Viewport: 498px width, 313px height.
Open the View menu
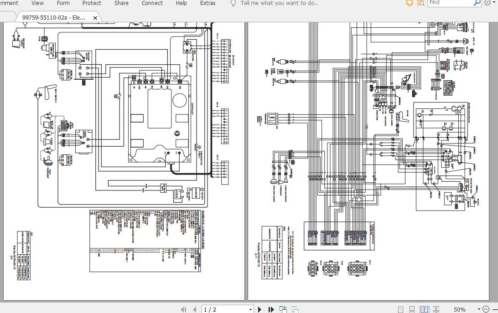37,3
